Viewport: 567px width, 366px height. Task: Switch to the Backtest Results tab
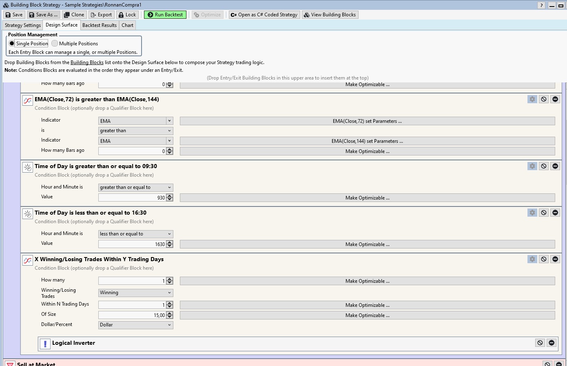[100, 25]
